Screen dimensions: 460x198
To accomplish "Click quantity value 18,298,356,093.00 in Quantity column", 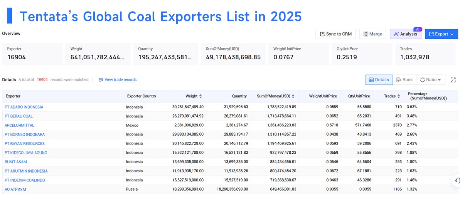I will 233,189.
